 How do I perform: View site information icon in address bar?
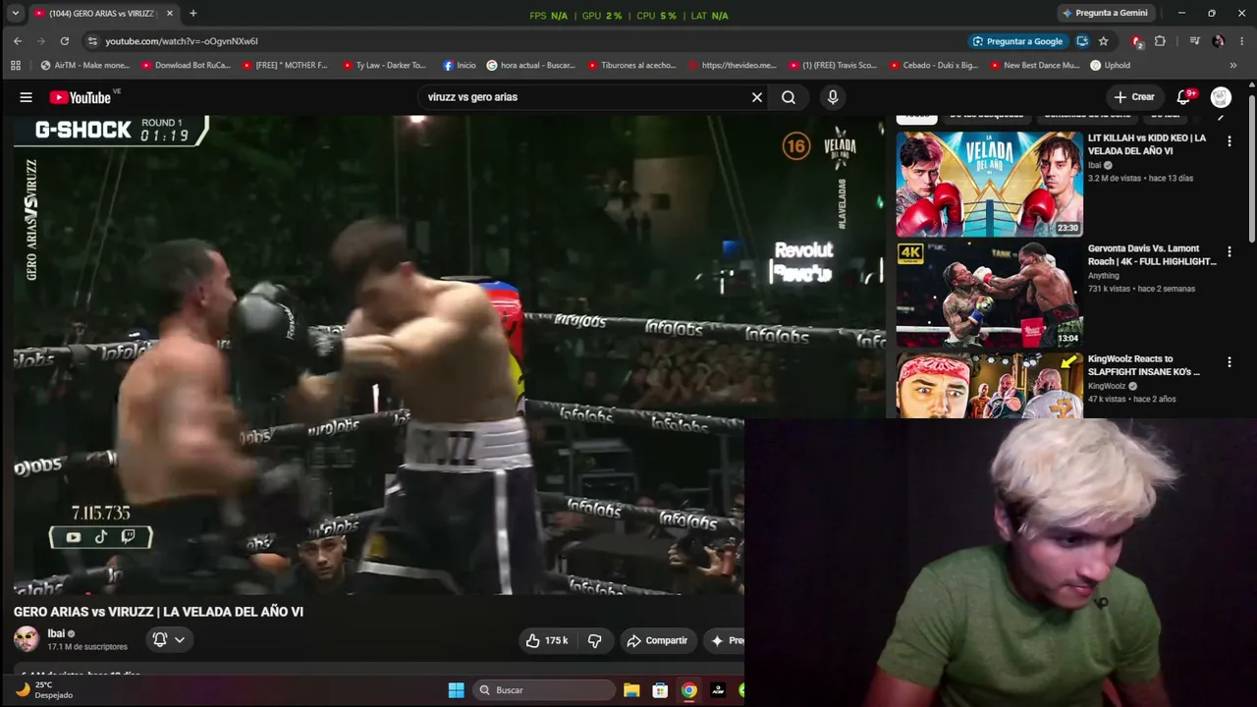(92, 41)
